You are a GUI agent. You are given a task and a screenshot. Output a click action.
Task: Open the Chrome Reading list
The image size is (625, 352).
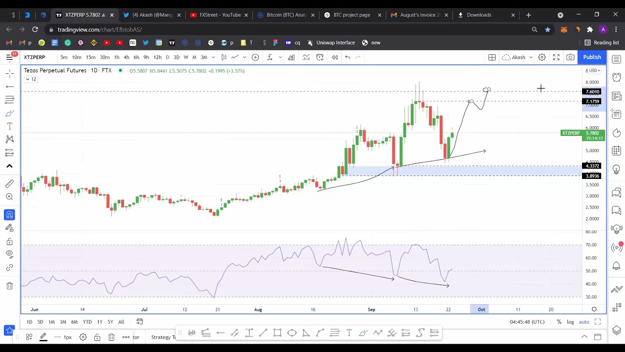[602, 43]
